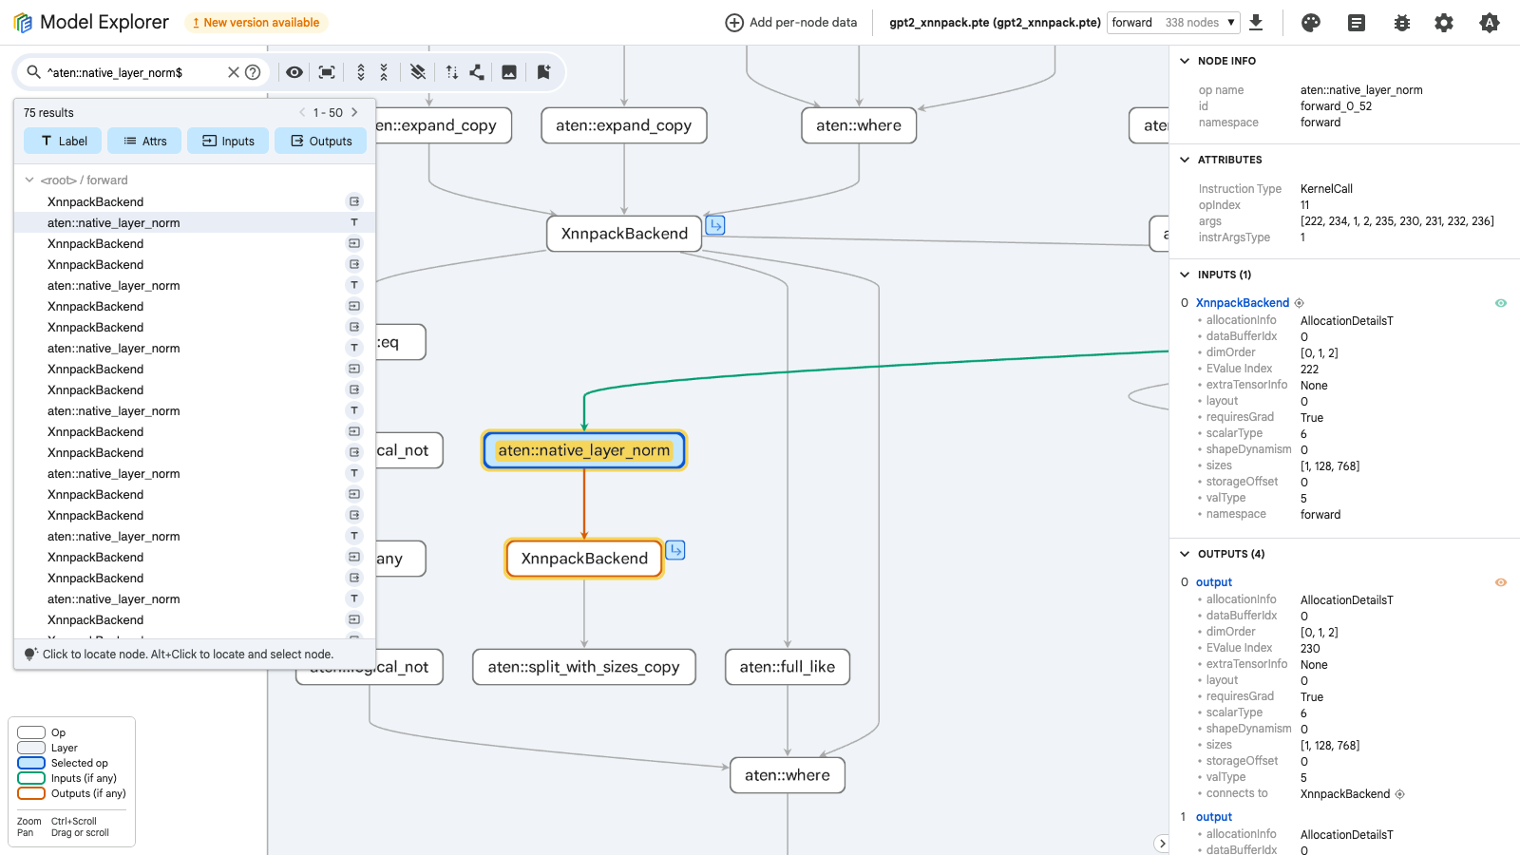
Task: Open the forward 338 nodes graph dropdown
Action: (x=1173, y=22)
